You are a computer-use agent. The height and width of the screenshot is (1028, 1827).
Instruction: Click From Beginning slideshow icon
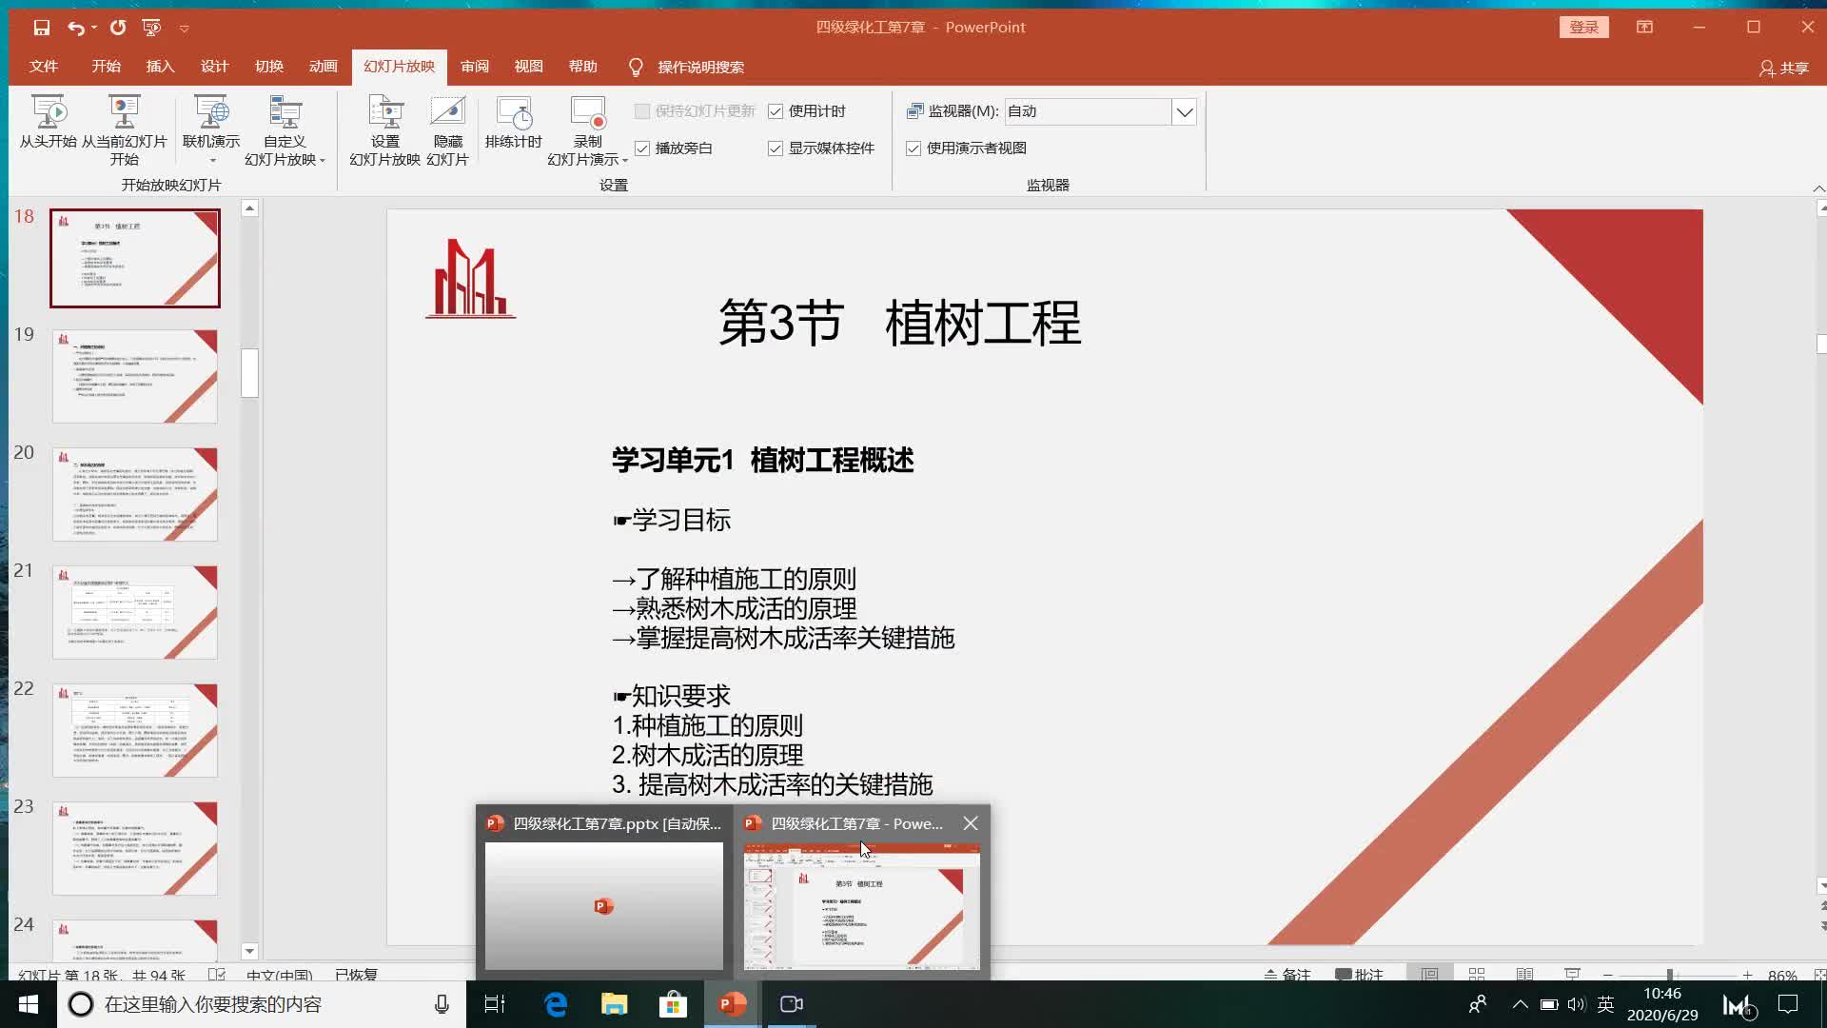tap(48, 113)
